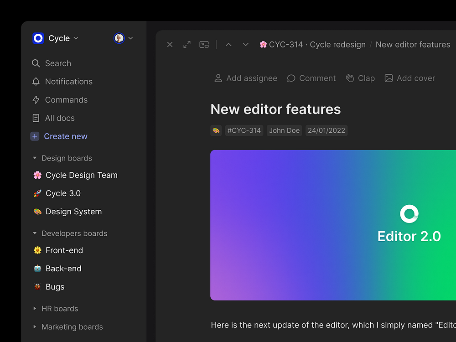
Task: Select the Cycle 3.0 board
Action: pos(63,193)
